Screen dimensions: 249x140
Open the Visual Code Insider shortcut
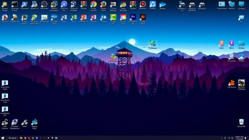point(5,85)
